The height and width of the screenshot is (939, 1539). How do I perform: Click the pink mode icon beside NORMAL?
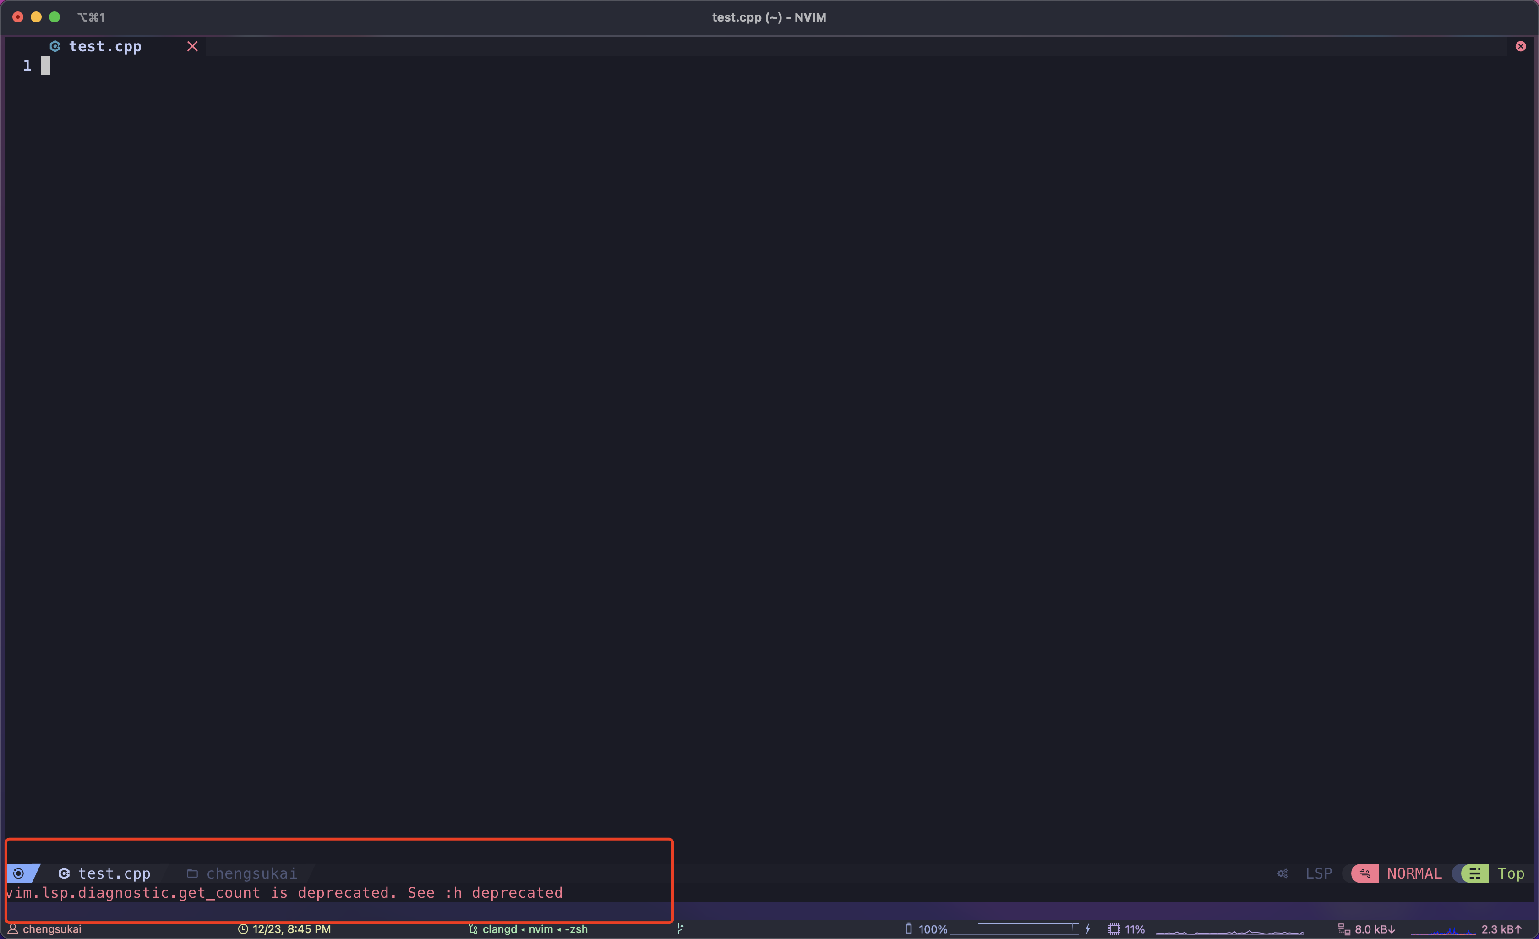click(1365, 873)
